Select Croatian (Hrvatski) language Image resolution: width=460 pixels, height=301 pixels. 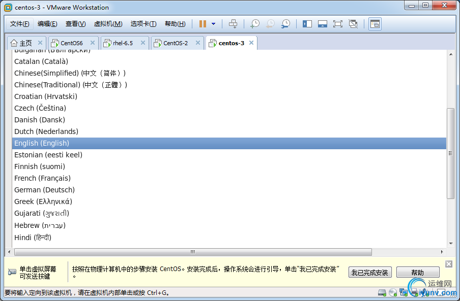point(229,96)
